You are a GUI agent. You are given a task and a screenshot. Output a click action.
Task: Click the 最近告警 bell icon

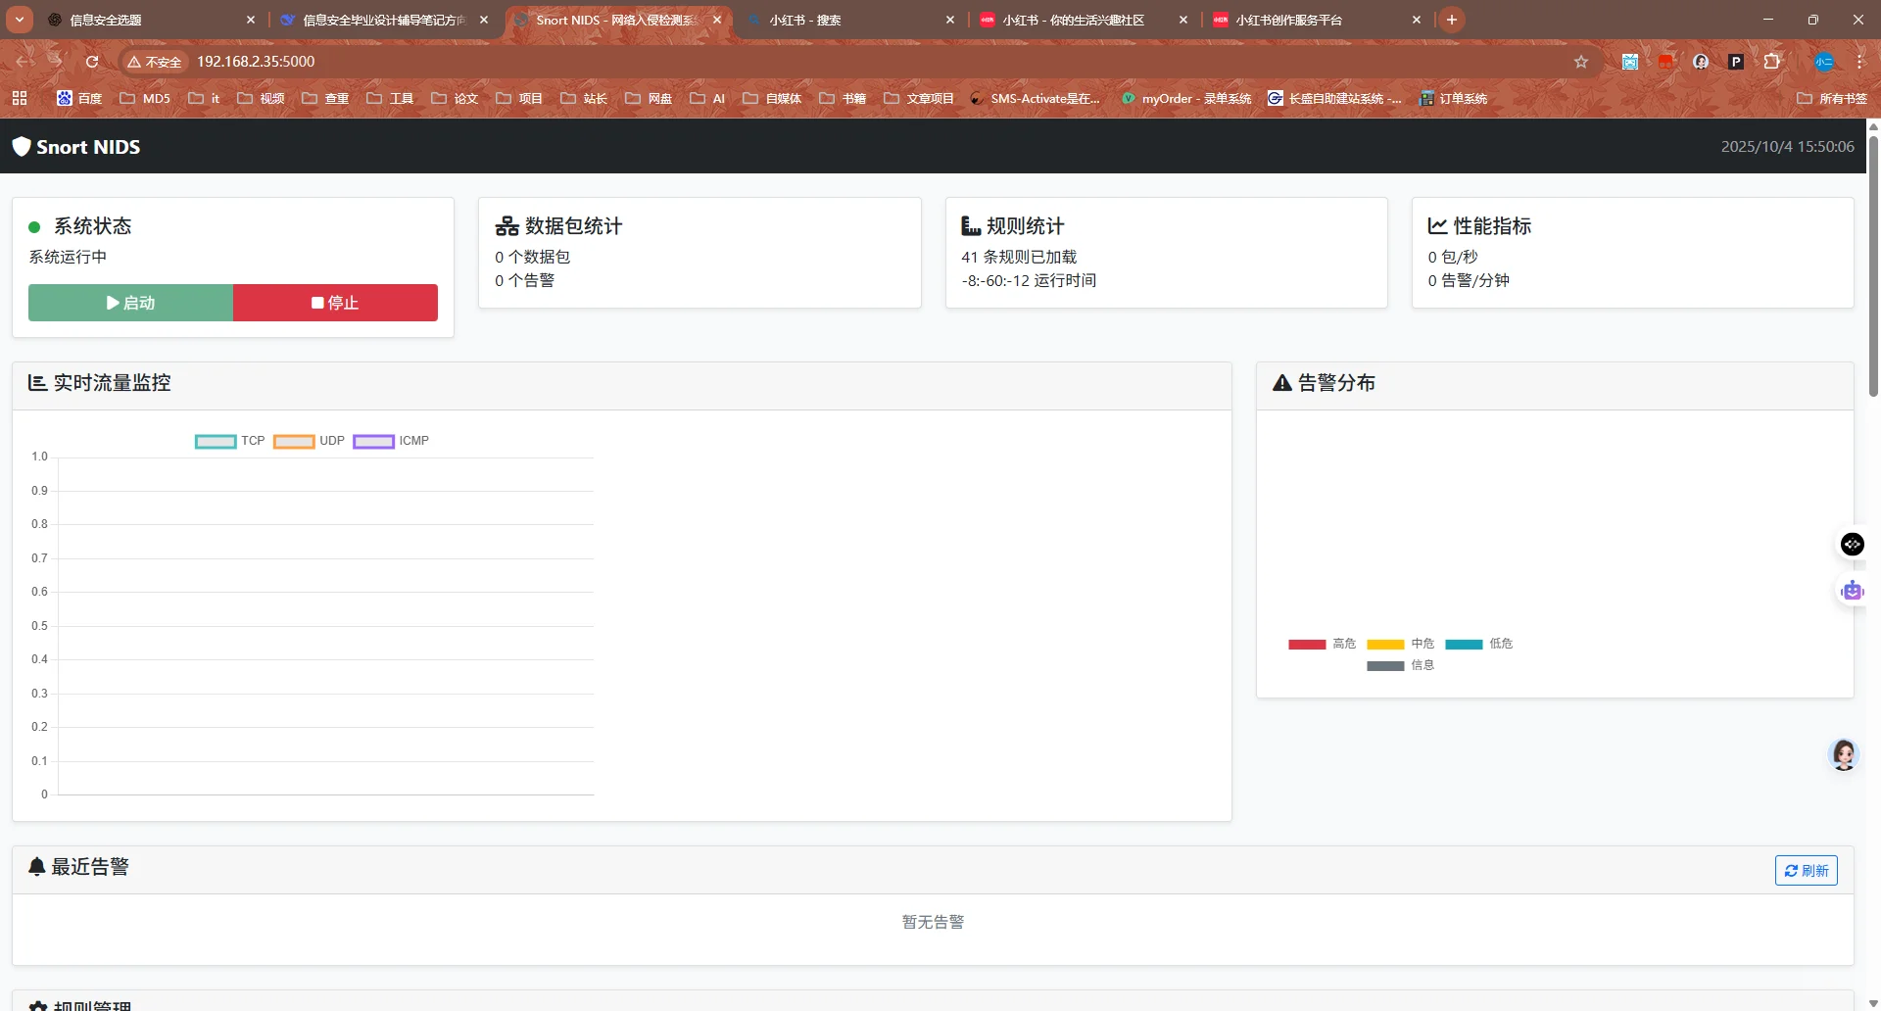(x=36, y=866)
